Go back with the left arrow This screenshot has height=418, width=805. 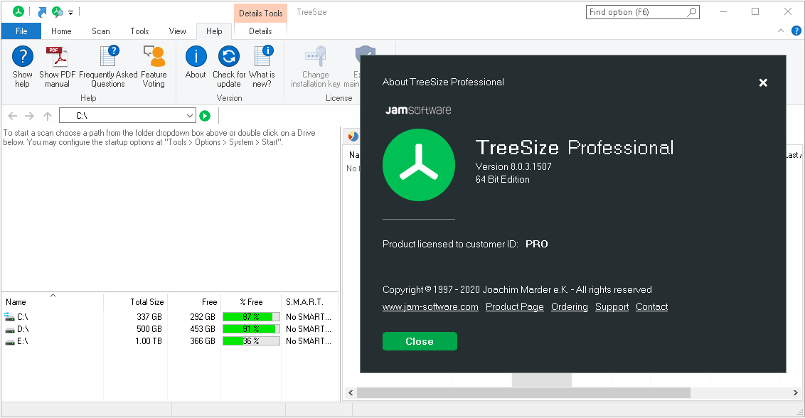(13, 116)
